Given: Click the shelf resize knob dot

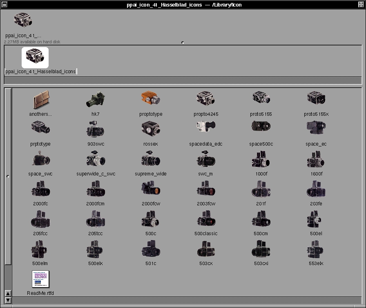Looking at the screenshot, I should [x=183, y=43].
